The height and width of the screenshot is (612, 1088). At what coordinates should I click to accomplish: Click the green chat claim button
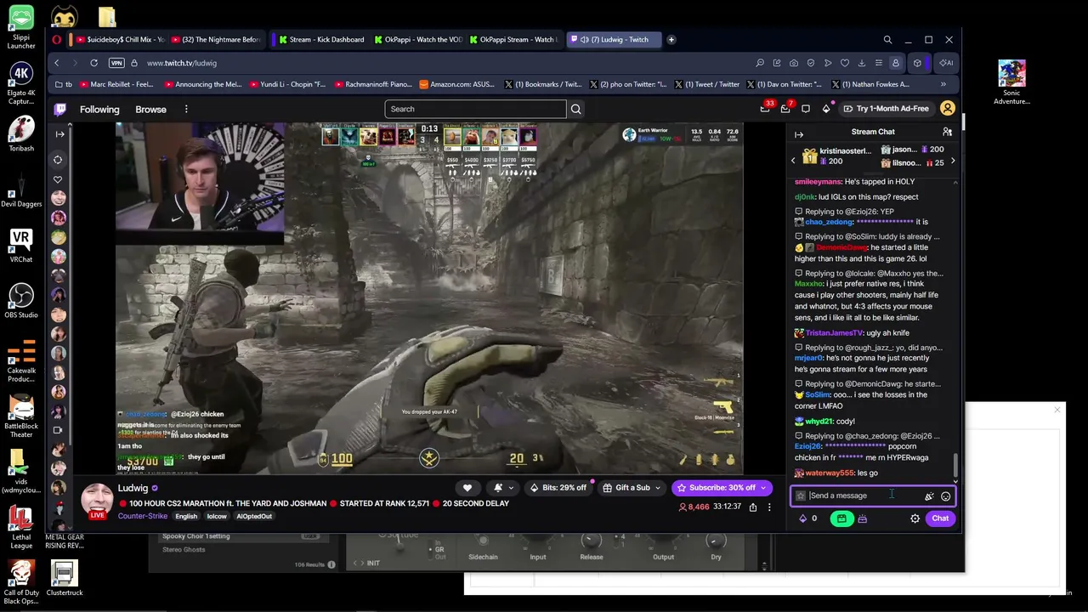pos(841,518)
